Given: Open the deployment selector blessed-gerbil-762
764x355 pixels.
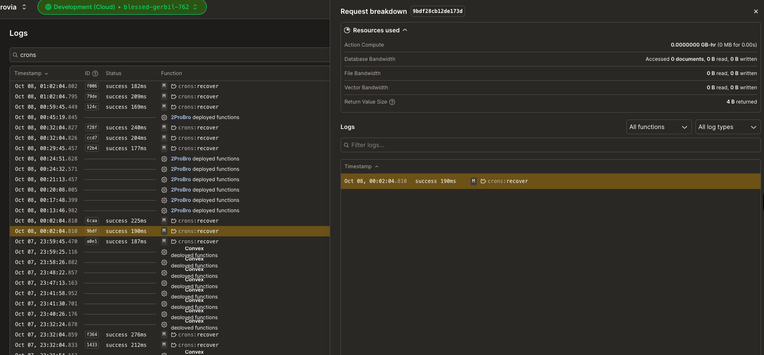Looking at the screenshot, I should [x=122, y=7].
